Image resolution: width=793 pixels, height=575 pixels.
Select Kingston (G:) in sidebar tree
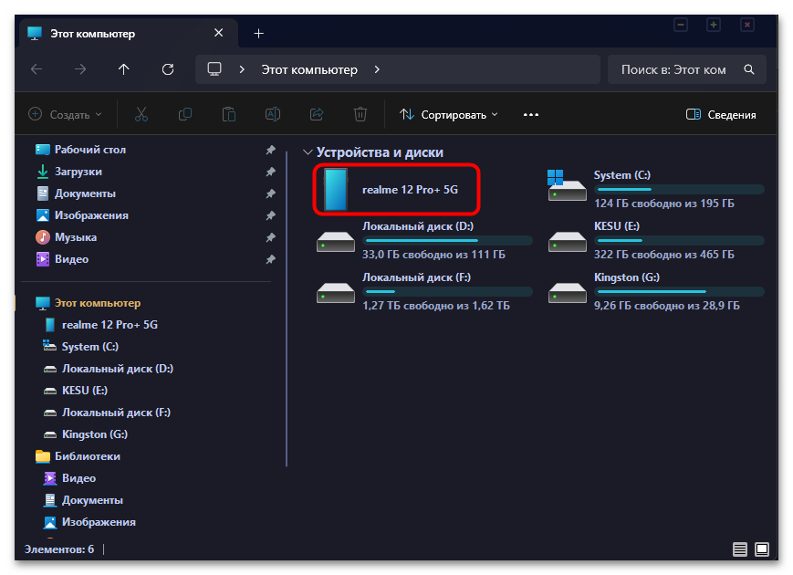tap(95, 434)
